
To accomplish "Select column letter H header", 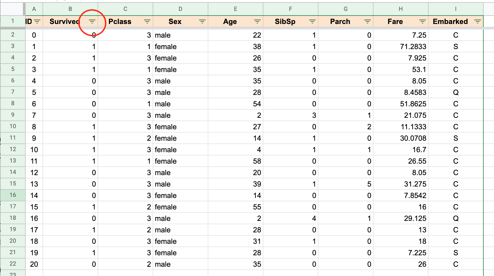I will click(401, 9).
